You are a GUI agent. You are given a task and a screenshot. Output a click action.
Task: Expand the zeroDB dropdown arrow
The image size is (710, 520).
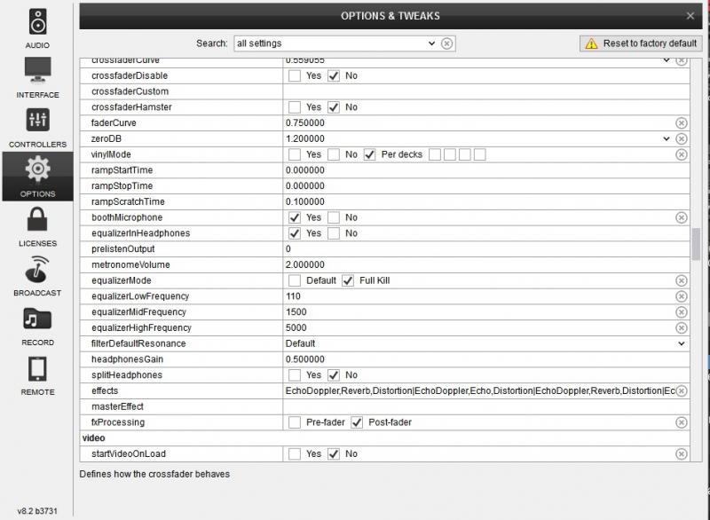[667, 139]
